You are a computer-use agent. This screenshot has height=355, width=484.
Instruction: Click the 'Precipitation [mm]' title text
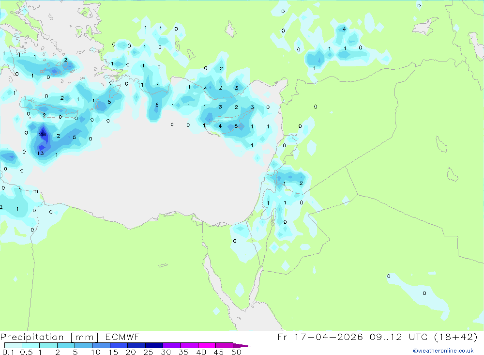click(49, 337)
